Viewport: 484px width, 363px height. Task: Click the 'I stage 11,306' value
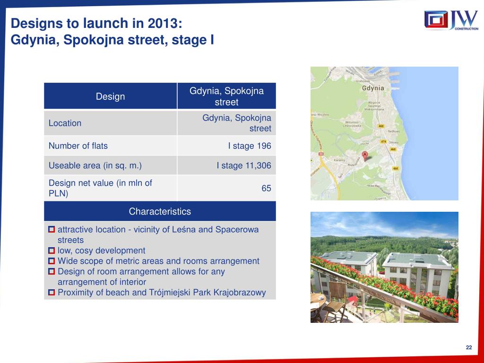pyautogui.click(x=244, y=165)
